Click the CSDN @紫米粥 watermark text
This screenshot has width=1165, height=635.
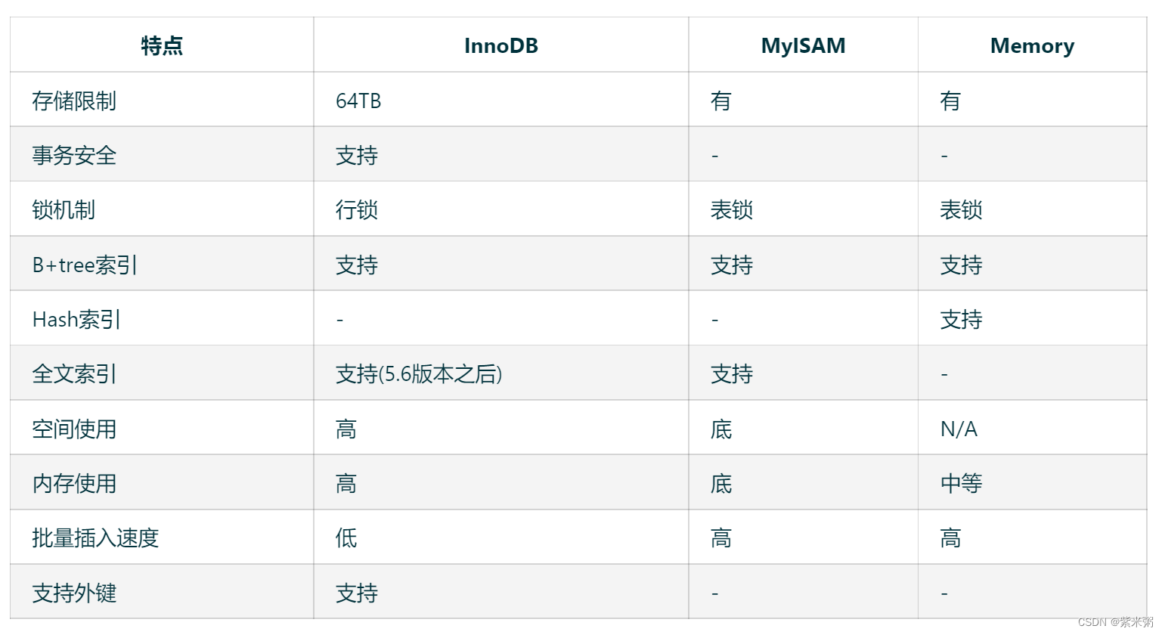1115,622
